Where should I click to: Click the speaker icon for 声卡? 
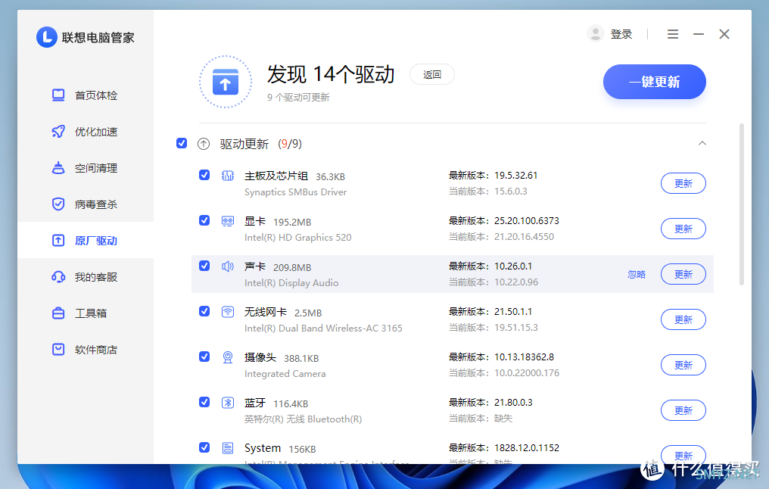pos(228,266)
